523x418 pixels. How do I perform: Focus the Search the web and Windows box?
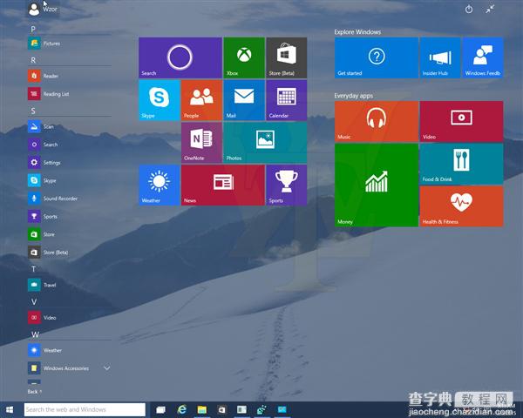[85, 409]
